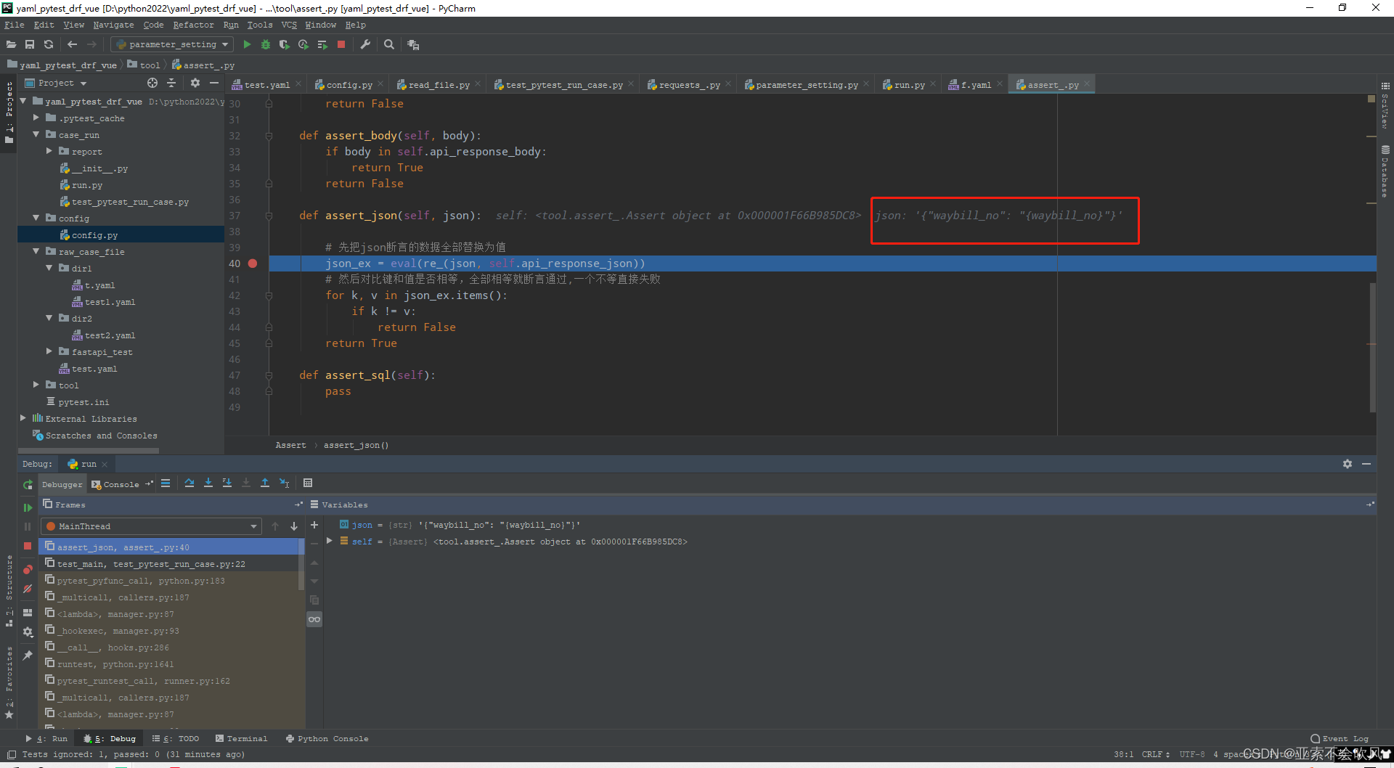Screen dimensions: 1394x768
Task: Toggle the watches glasses icon in Variables
Action: coord(314,619)
